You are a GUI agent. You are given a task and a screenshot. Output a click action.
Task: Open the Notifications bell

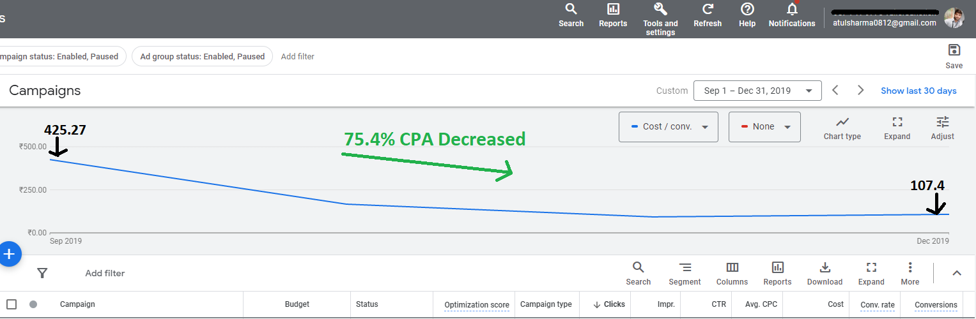[x=792, y=10]
